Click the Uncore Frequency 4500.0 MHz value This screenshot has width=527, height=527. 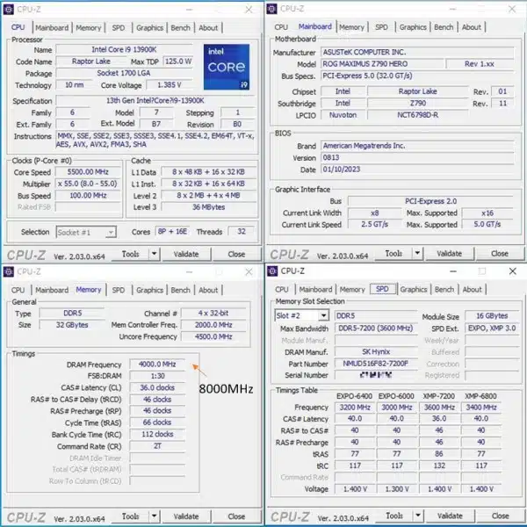(x=213, y=336)
